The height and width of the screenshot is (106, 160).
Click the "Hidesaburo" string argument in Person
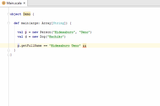tap(64, 32)
